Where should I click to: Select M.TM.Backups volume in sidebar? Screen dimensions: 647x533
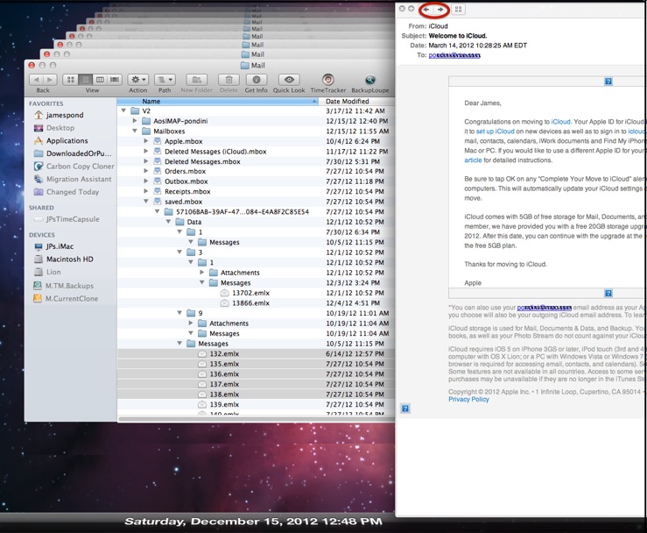tap(69, 286)
